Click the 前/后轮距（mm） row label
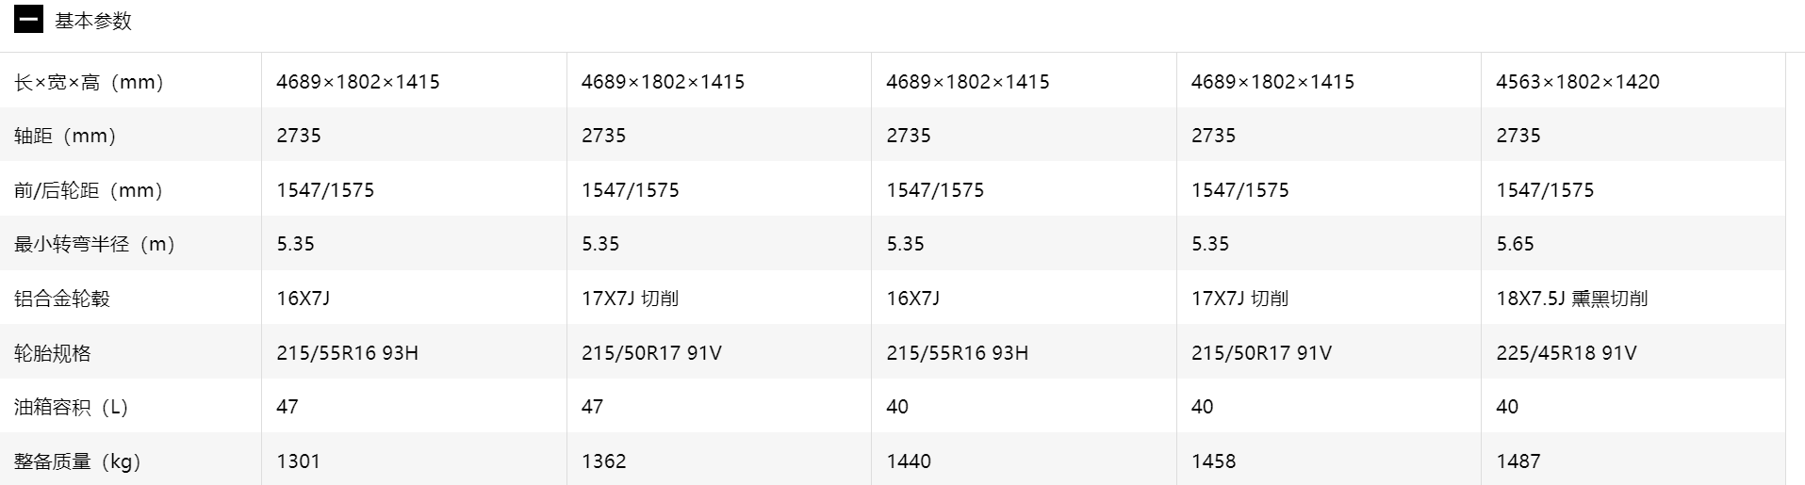 coord(89,190)
